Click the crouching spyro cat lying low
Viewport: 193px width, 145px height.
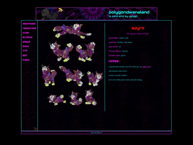pos(57,100)
